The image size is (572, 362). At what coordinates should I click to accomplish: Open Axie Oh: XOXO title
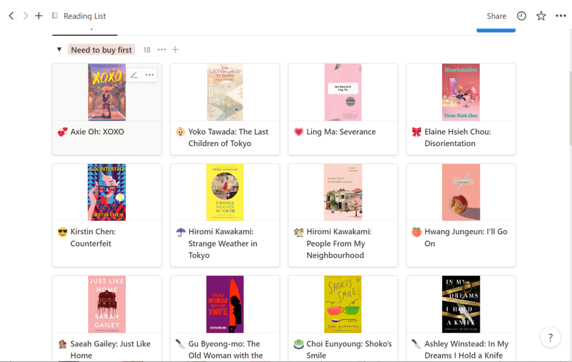97,131
